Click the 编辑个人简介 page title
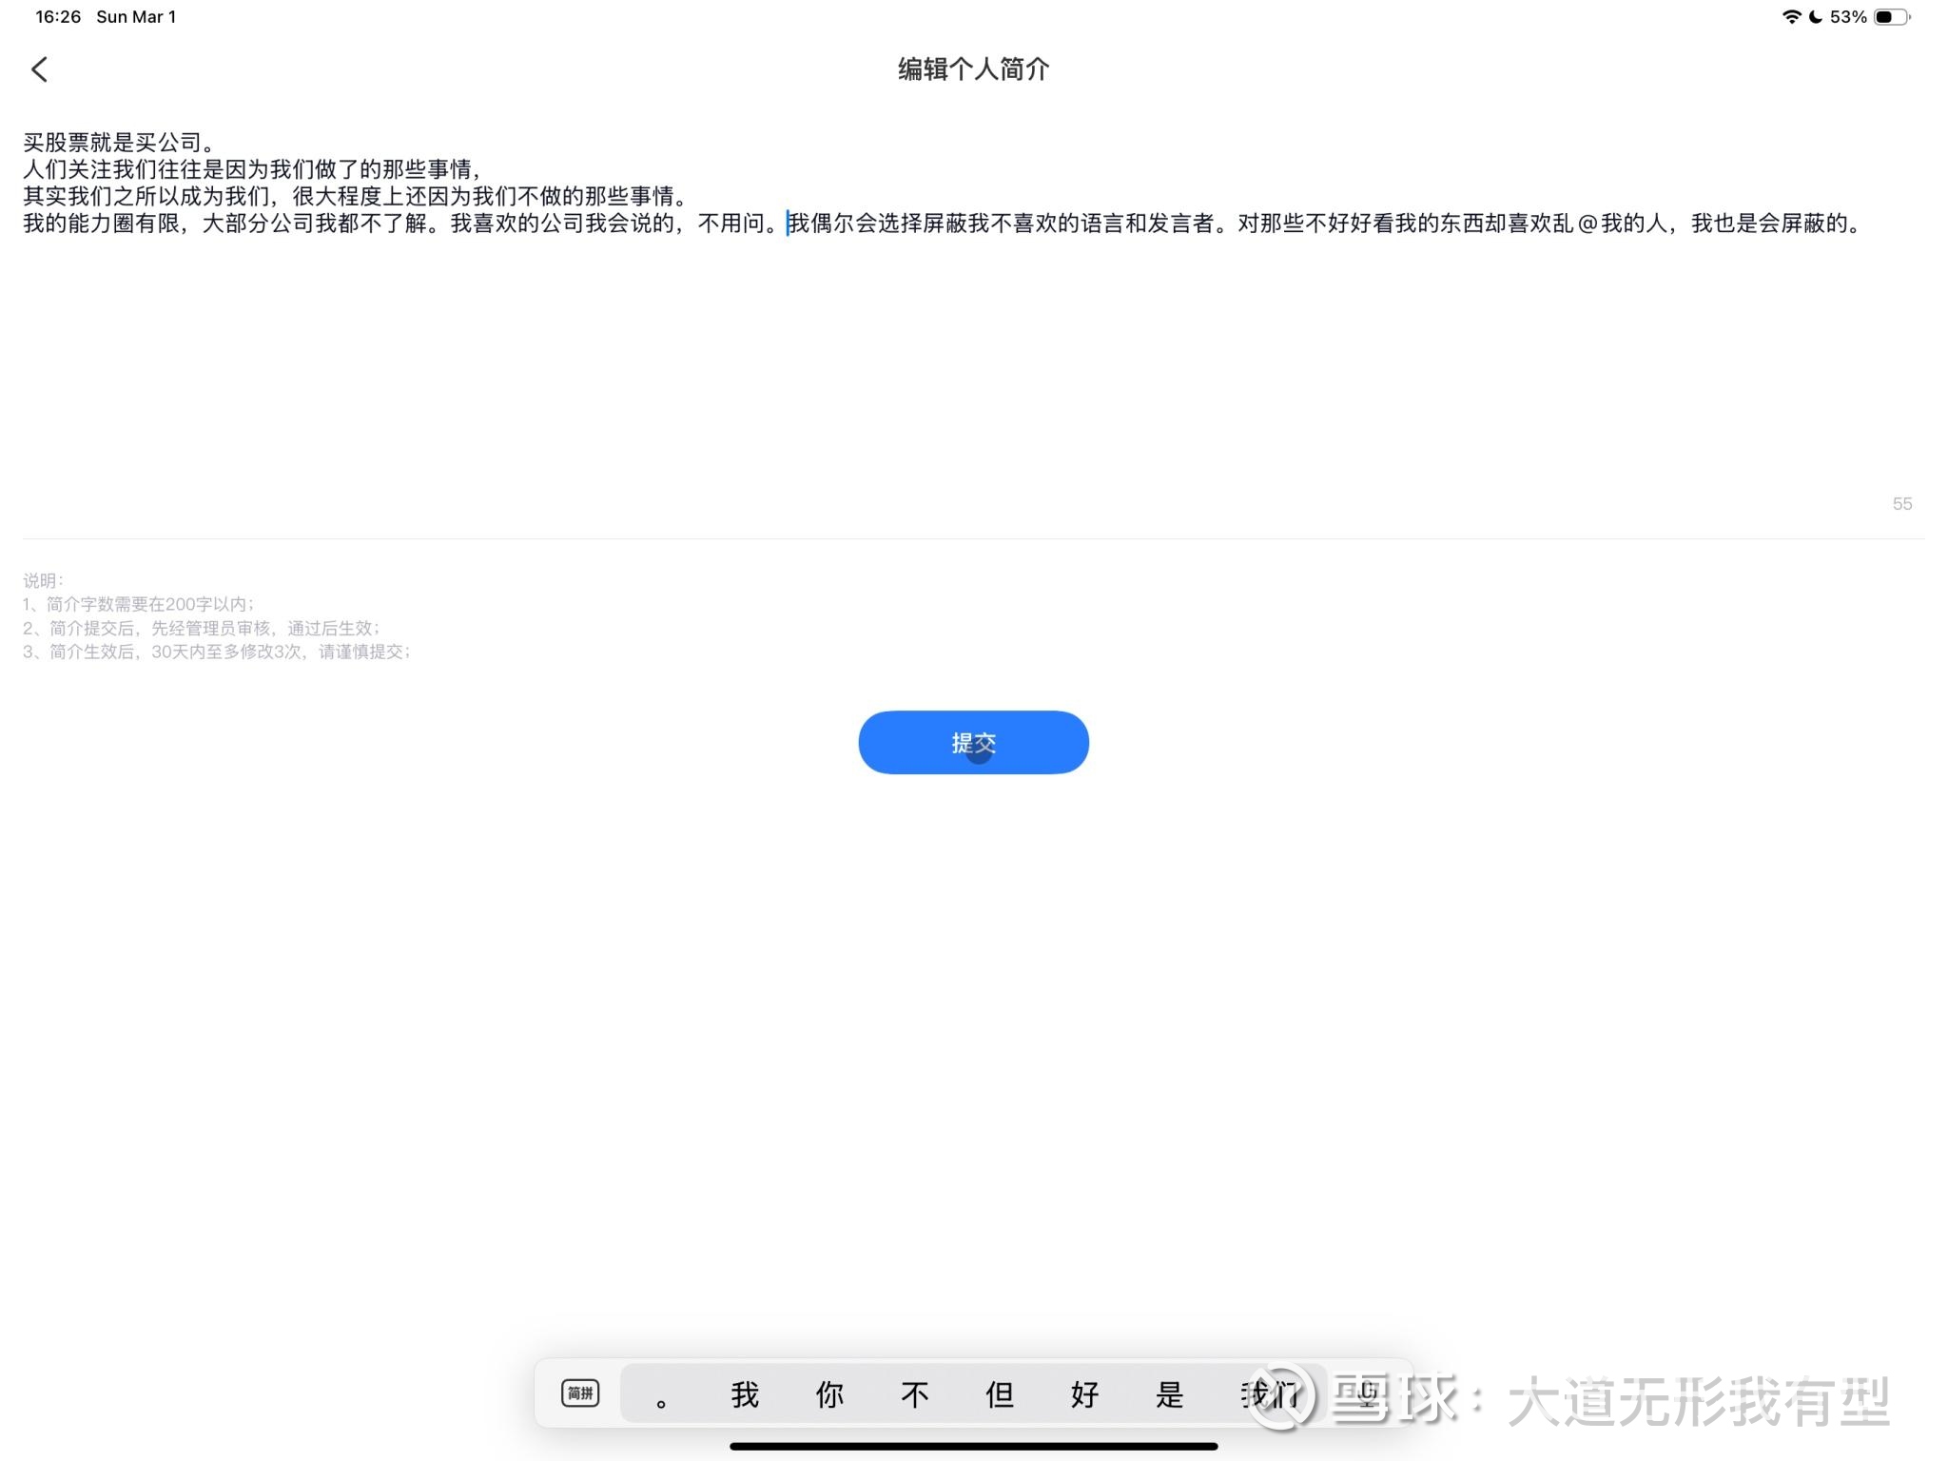Viewport: 1948px width, 1461px height. 973,69
